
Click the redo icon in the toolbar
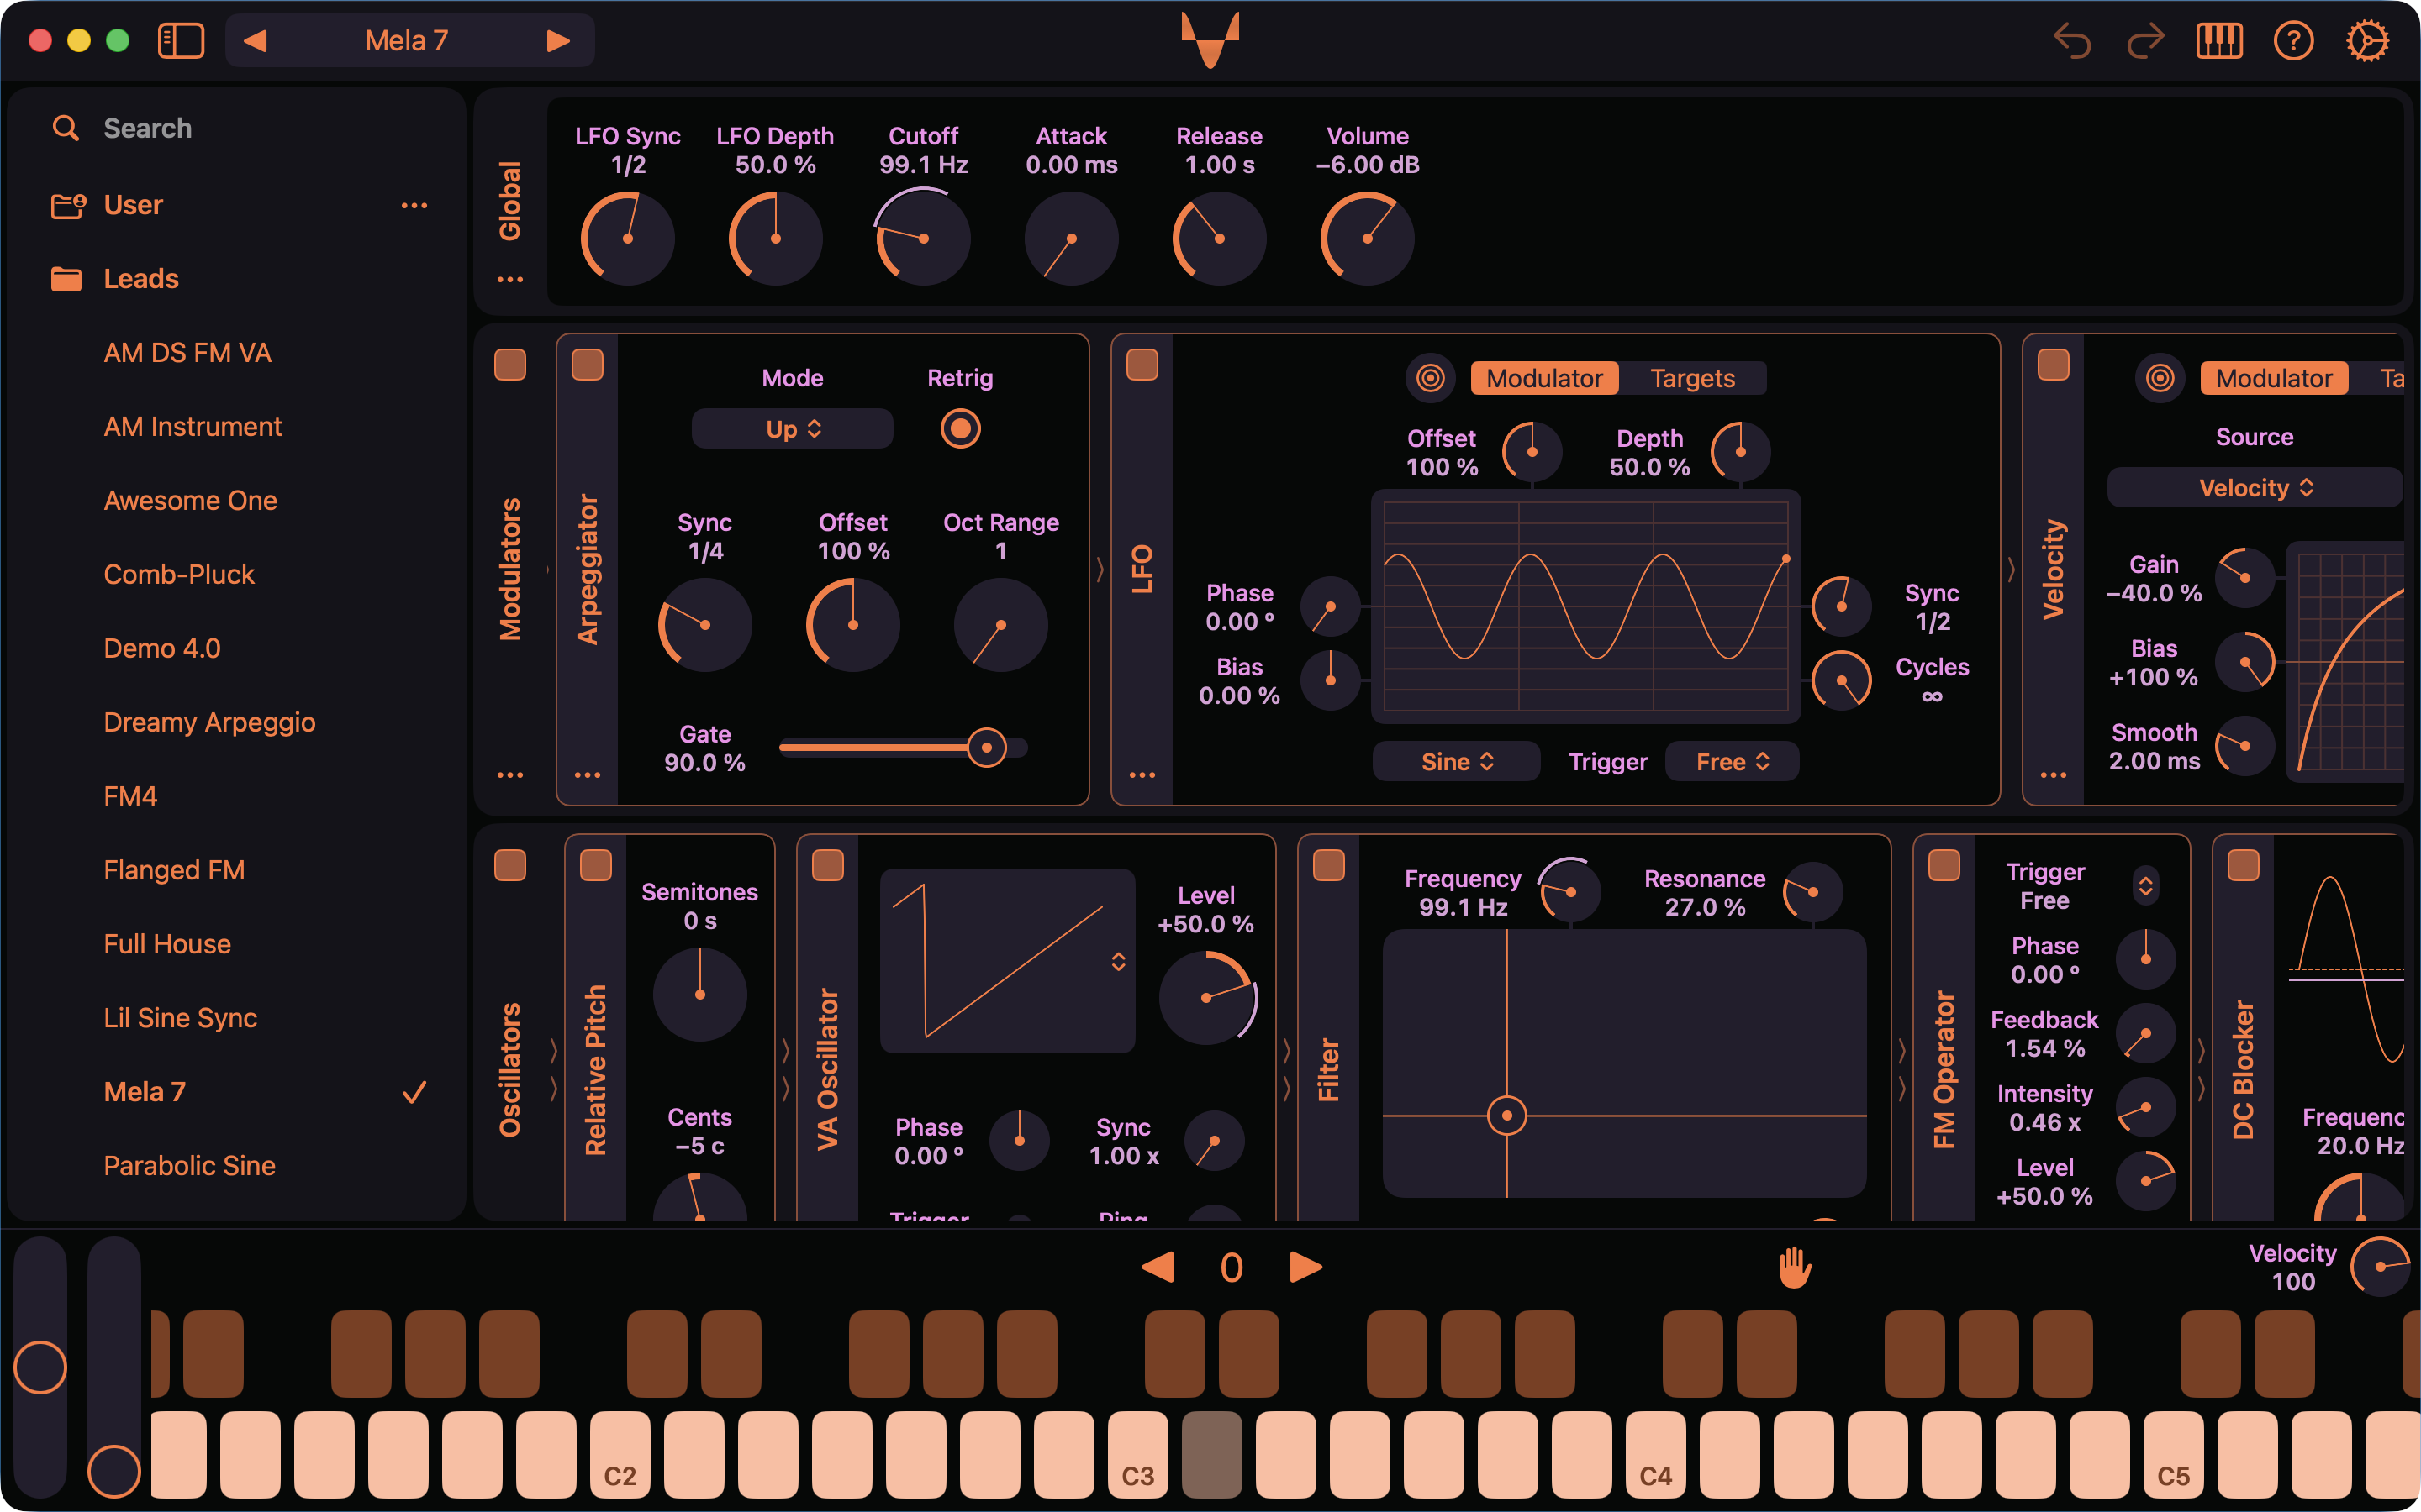[2146, 40]
